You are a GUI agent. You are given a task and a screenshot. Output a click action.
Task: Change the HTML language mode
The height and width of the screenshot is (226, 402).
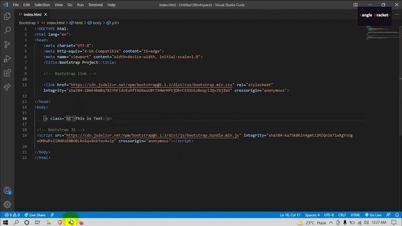tap(356, 215)
